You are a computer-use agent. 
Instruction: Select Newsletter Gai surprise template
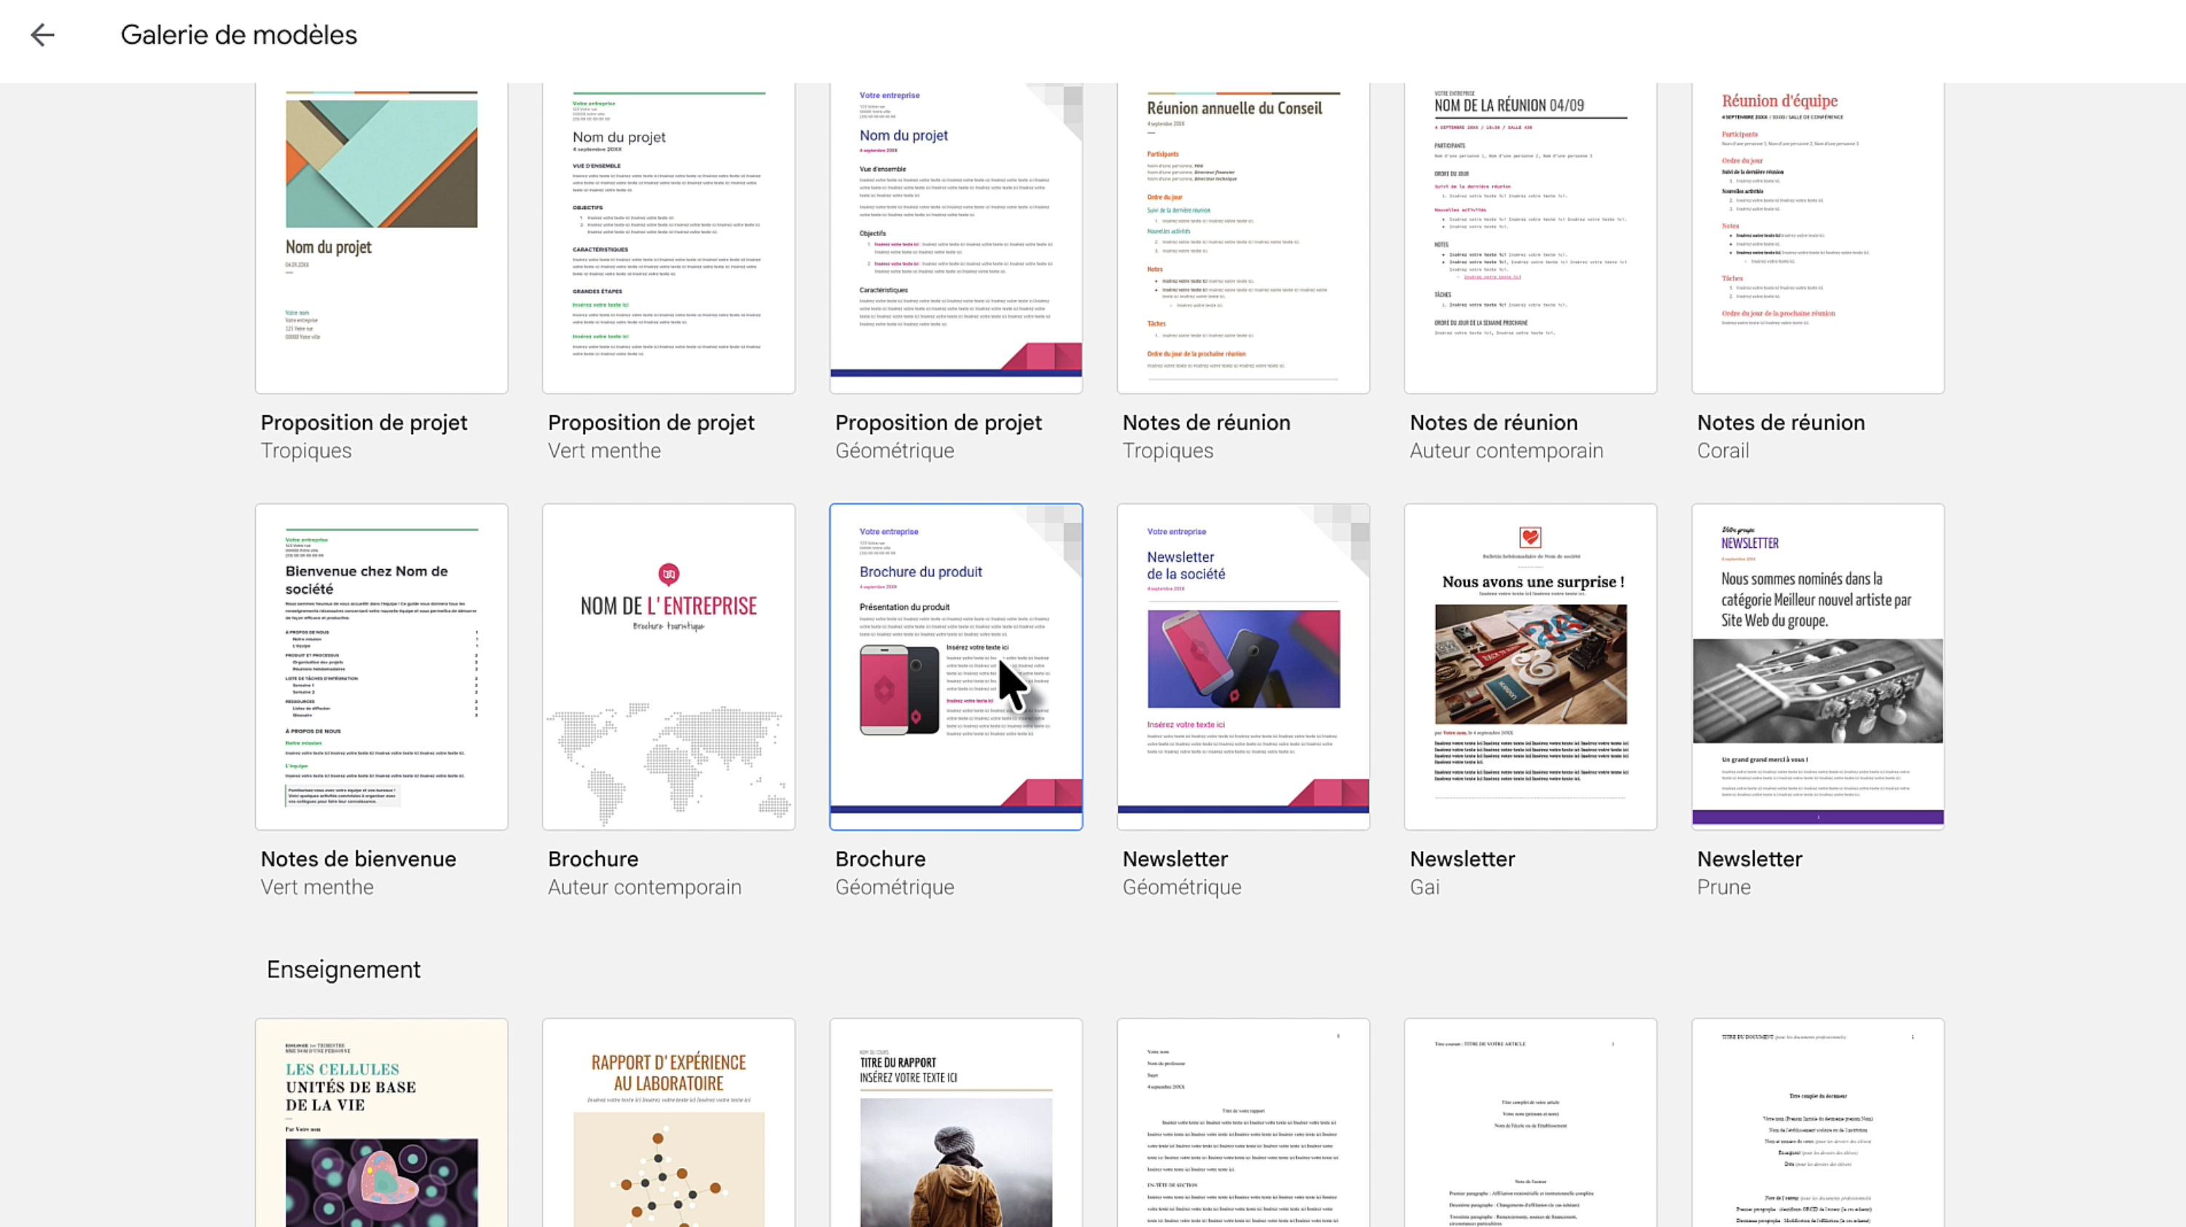coord(1530,666)
